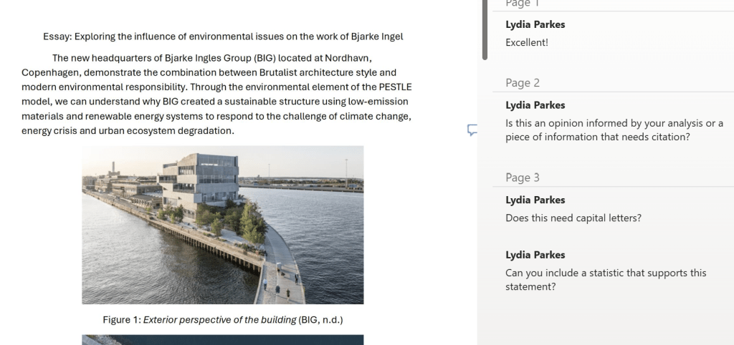
Task: Click the Page 1 heading in comments pane
Action: (523, 4)
